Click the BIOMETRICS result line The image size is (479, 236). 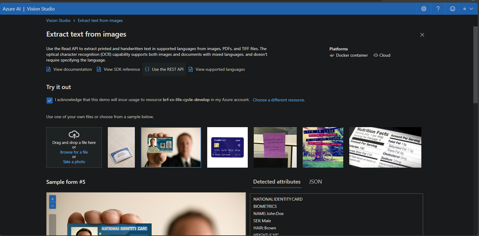click(x=265, y=206)
